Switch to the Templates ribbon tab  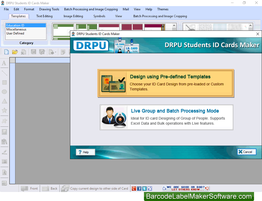pos(18,16)
